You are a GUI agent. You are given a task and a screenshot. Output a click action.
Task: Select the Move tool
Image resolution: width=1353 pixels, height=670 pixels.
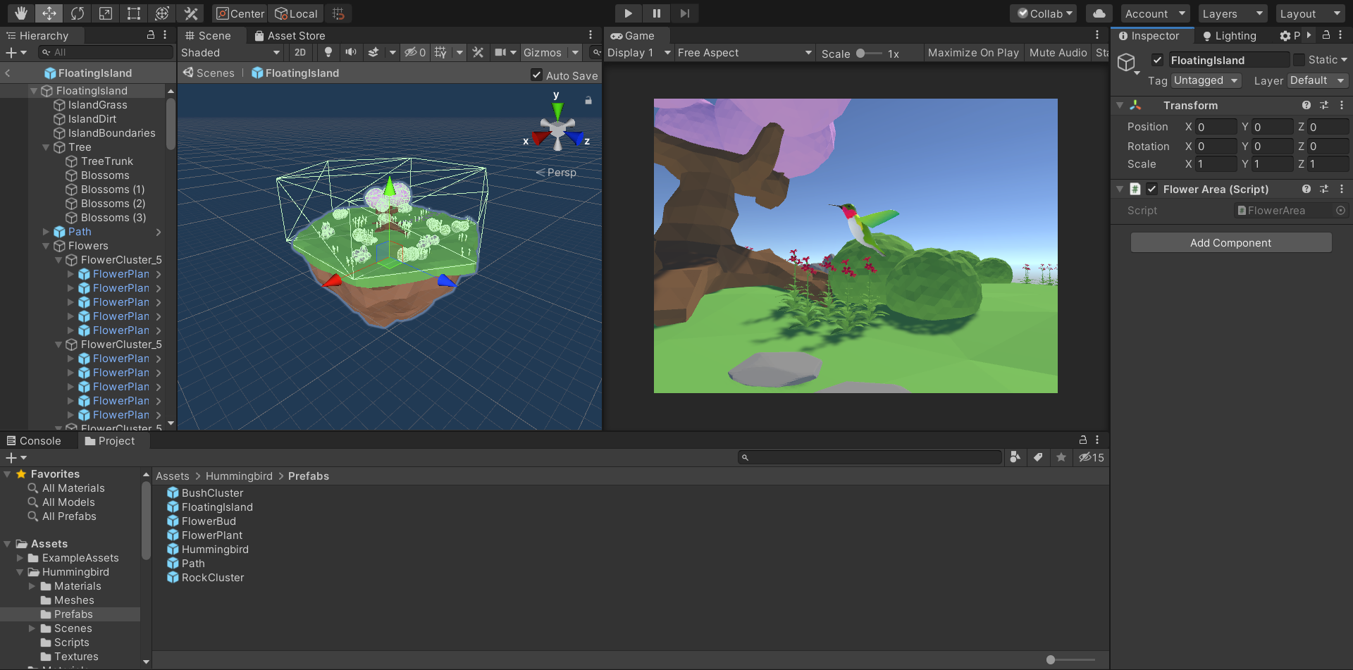pos(49,13)
